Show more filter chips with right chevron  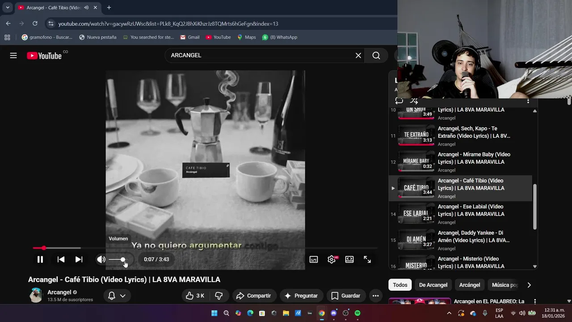(529, 285)
